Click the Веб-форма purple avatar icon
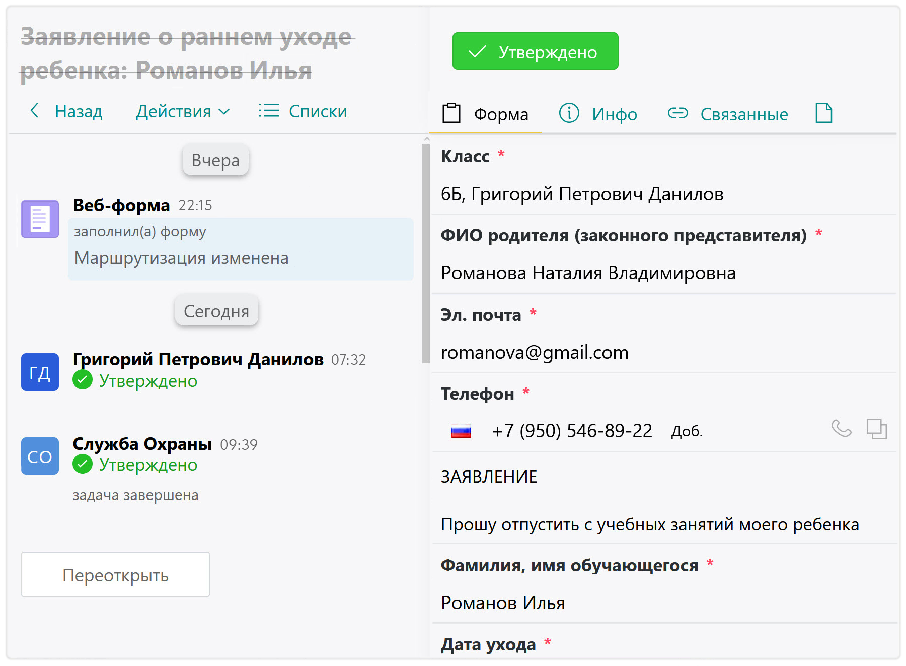Image resolution: width=906 pixels, height=666 pixels. (x=40, y=219)
